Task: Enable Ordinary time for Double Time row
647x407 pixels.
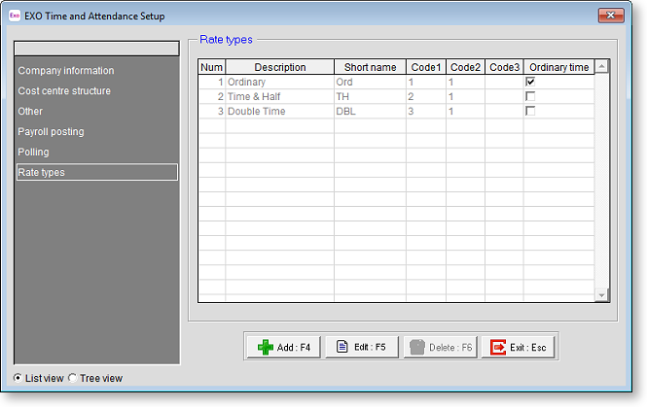Action: (x=530, y=112)
